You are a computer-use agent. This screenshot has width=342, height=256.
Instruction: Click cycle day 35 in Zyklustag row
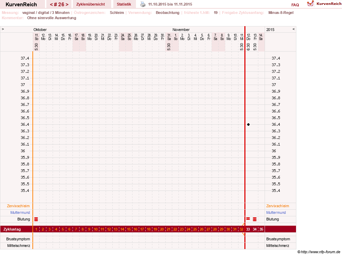click(x=261, y=229)
